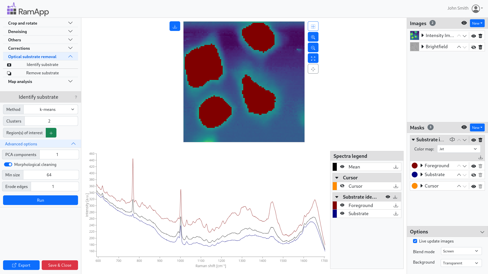Uncheck Live update images checkbox
This screenshot has height=274, width=488.
point(415,241)
